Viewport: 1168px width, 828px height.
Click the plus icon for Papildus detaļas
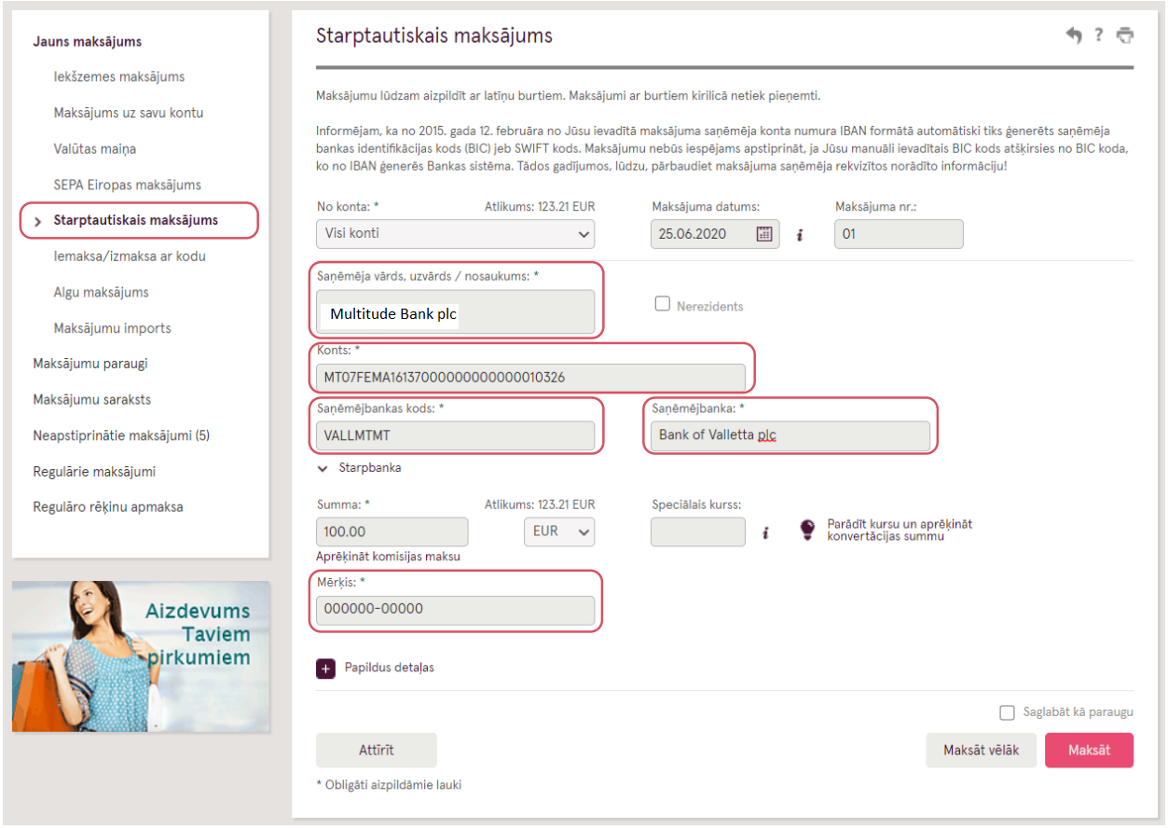click(326, 669)
